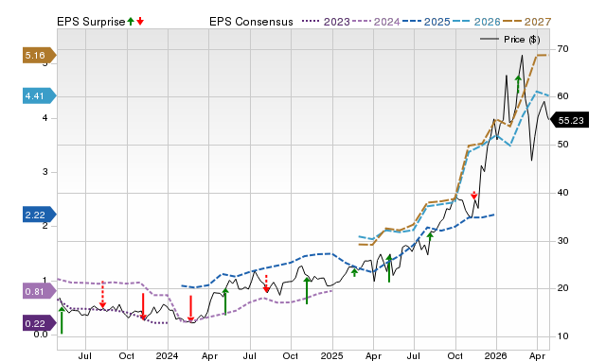
Task: Click the 2024 label on the time axis
Action: [167, 355]
